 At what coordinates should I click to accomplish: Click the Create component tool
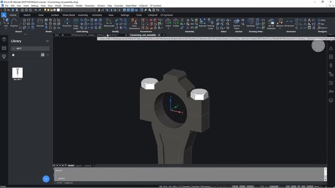click(176, 22)
